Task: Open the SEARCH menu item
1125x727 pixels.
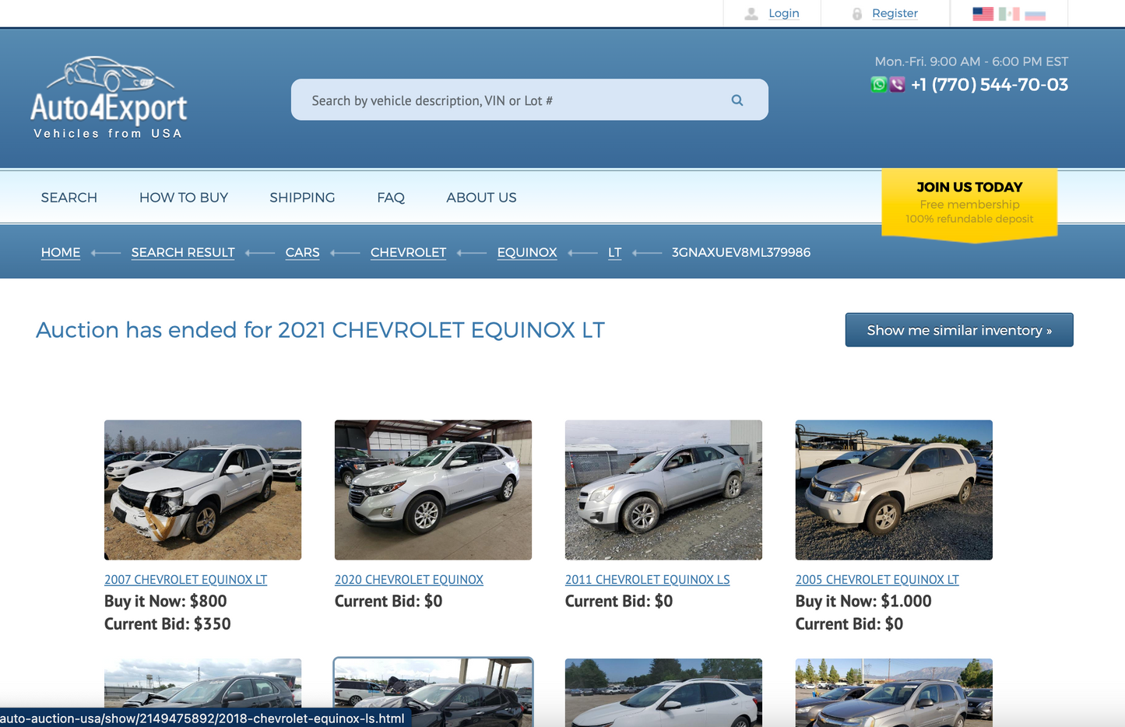Action: (x=69, y=198)
